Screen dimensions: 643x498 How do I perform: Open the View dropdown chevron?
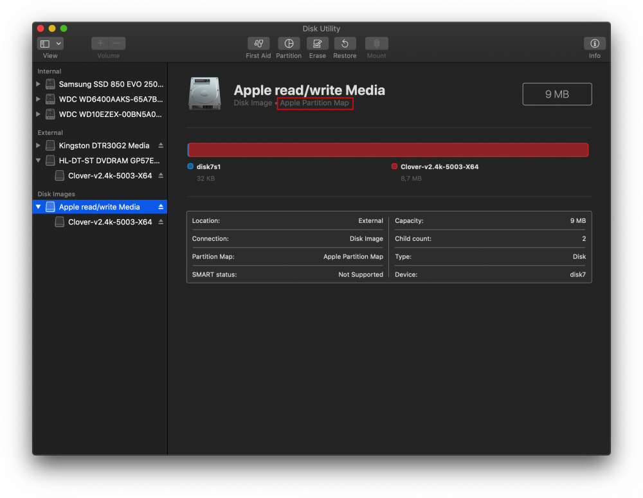[x=59, y=44]
